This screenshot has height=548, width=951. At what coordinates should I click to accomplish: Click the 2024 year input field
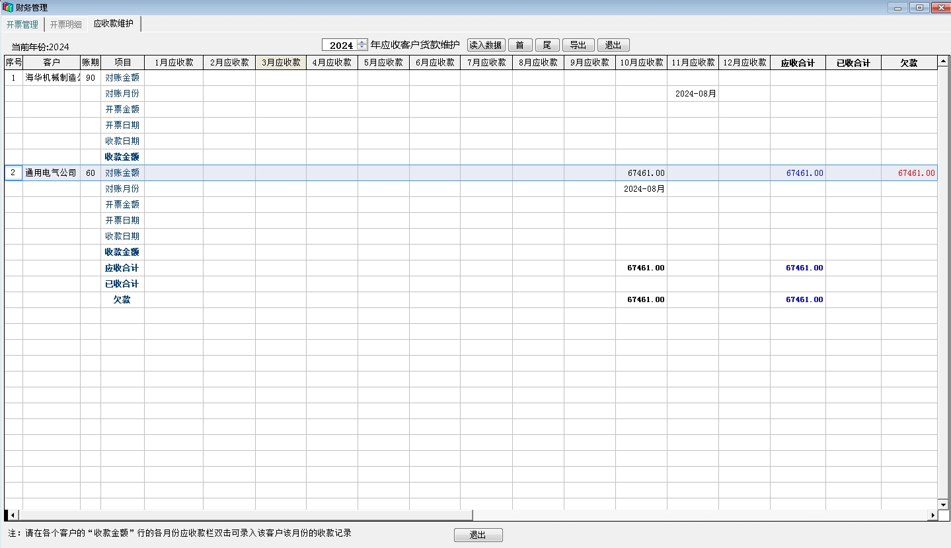point(340,45)
